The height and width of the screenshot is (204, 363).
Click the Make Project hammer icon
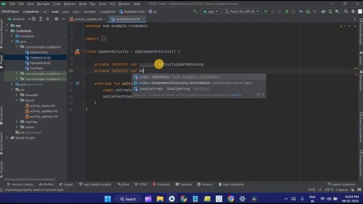pos(195,11)
